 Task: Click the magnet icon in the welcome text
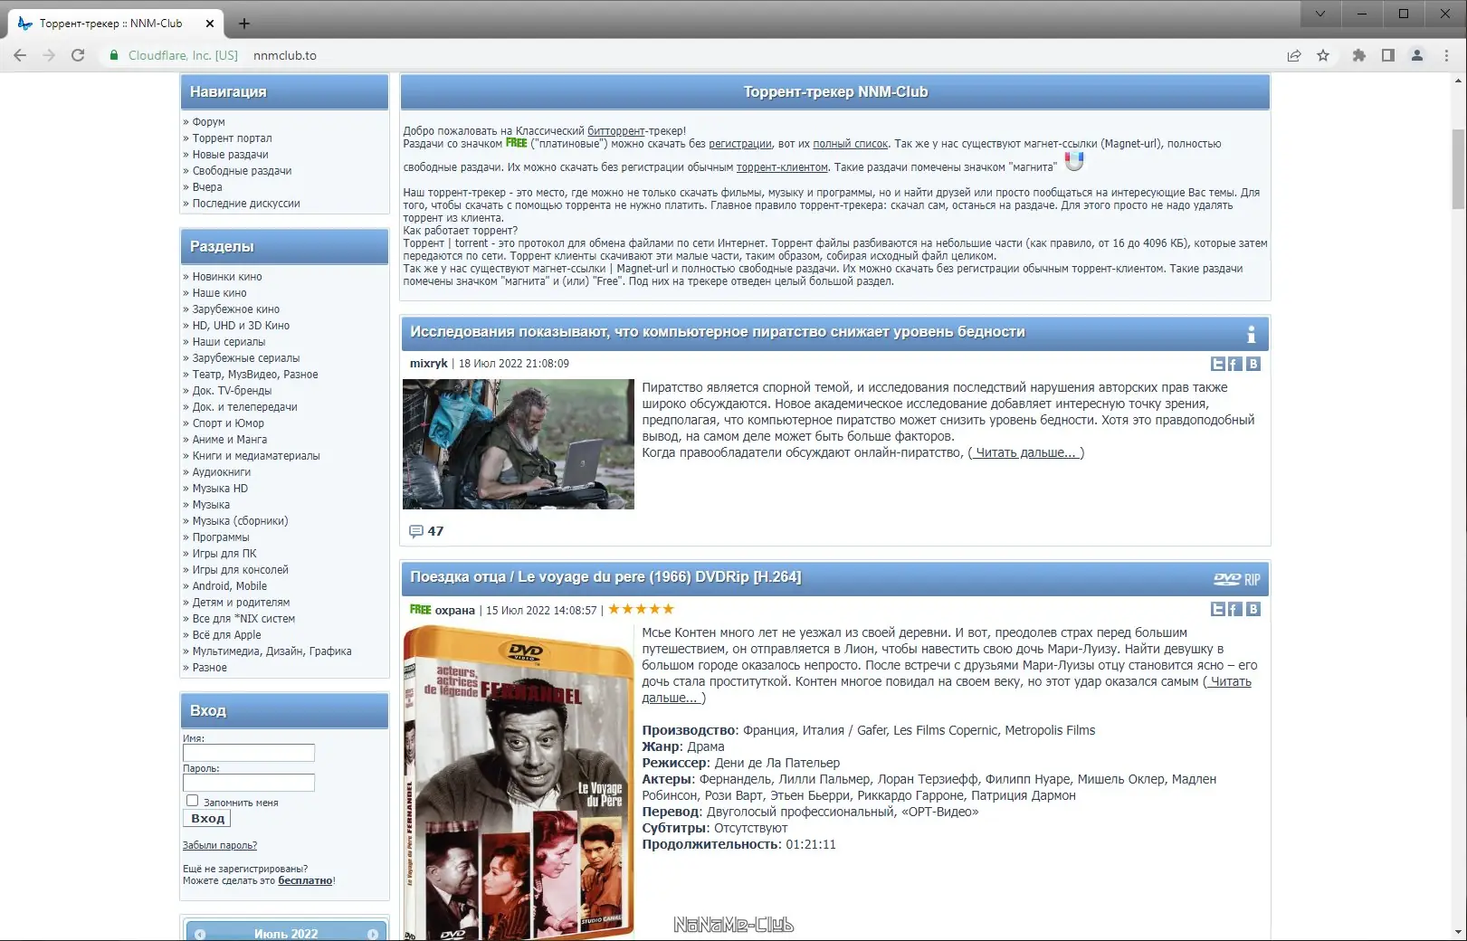coord(1074,162)
